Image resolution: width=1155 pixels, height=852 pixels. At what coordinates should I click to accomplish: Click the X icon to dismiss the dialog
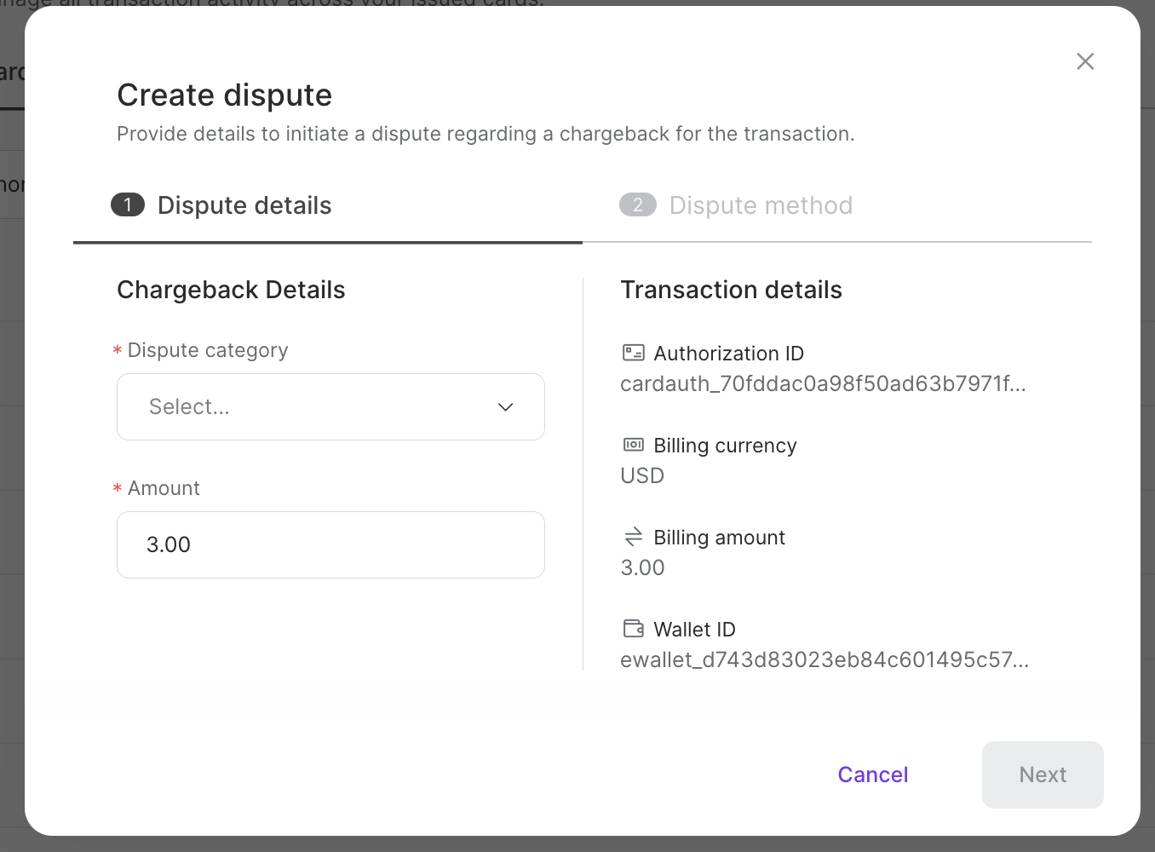click(1085, 60)
